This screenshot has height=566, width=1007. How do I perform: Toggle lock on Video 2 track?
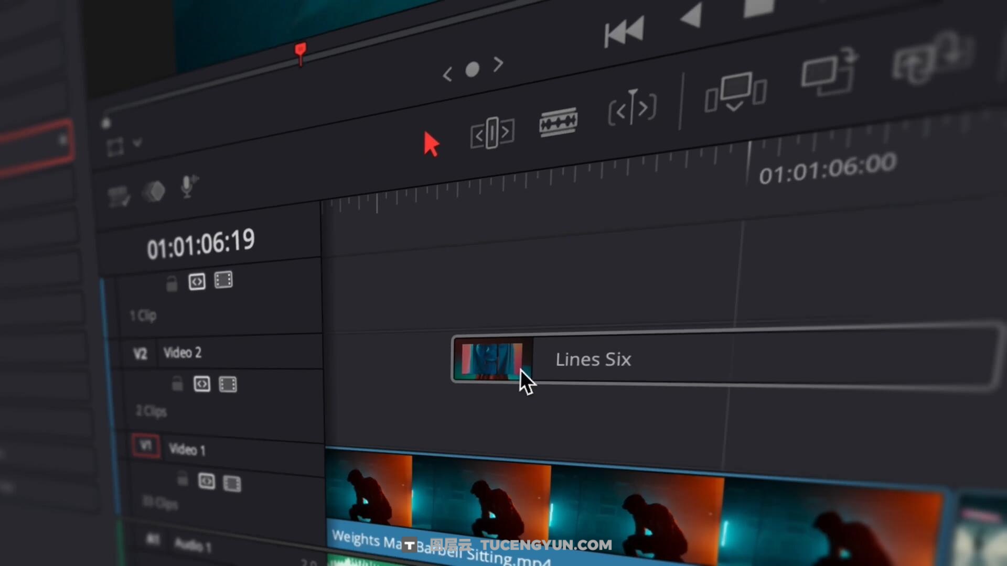(x=177, y=384)
